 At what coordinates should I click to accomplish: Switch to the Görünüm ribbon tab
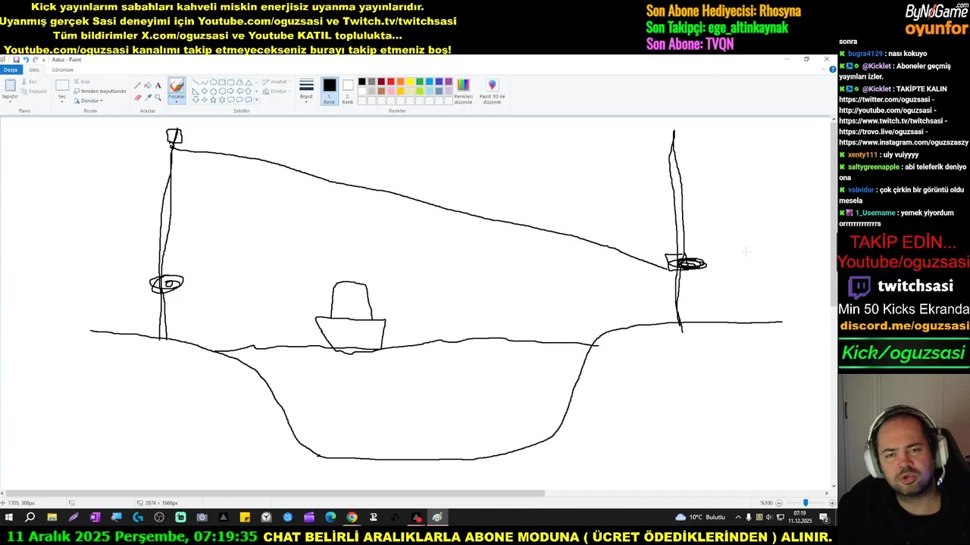point(62,70)
